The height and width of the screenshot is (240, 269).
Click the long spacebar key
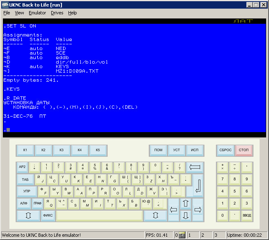click(x=100, y=215)
